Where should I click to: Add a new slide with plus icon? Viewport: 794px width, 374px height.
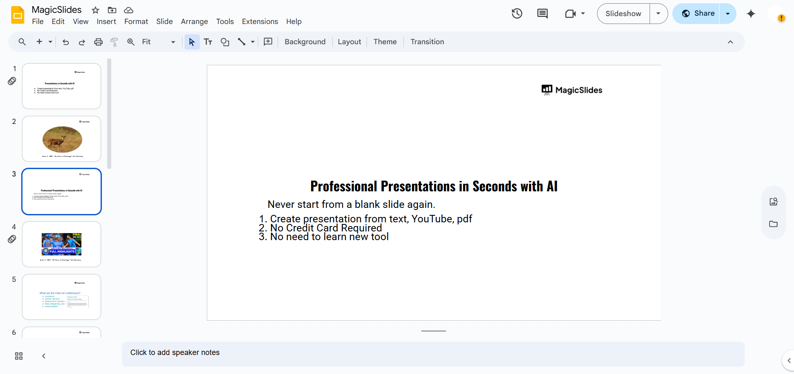(x=39, y=42)
